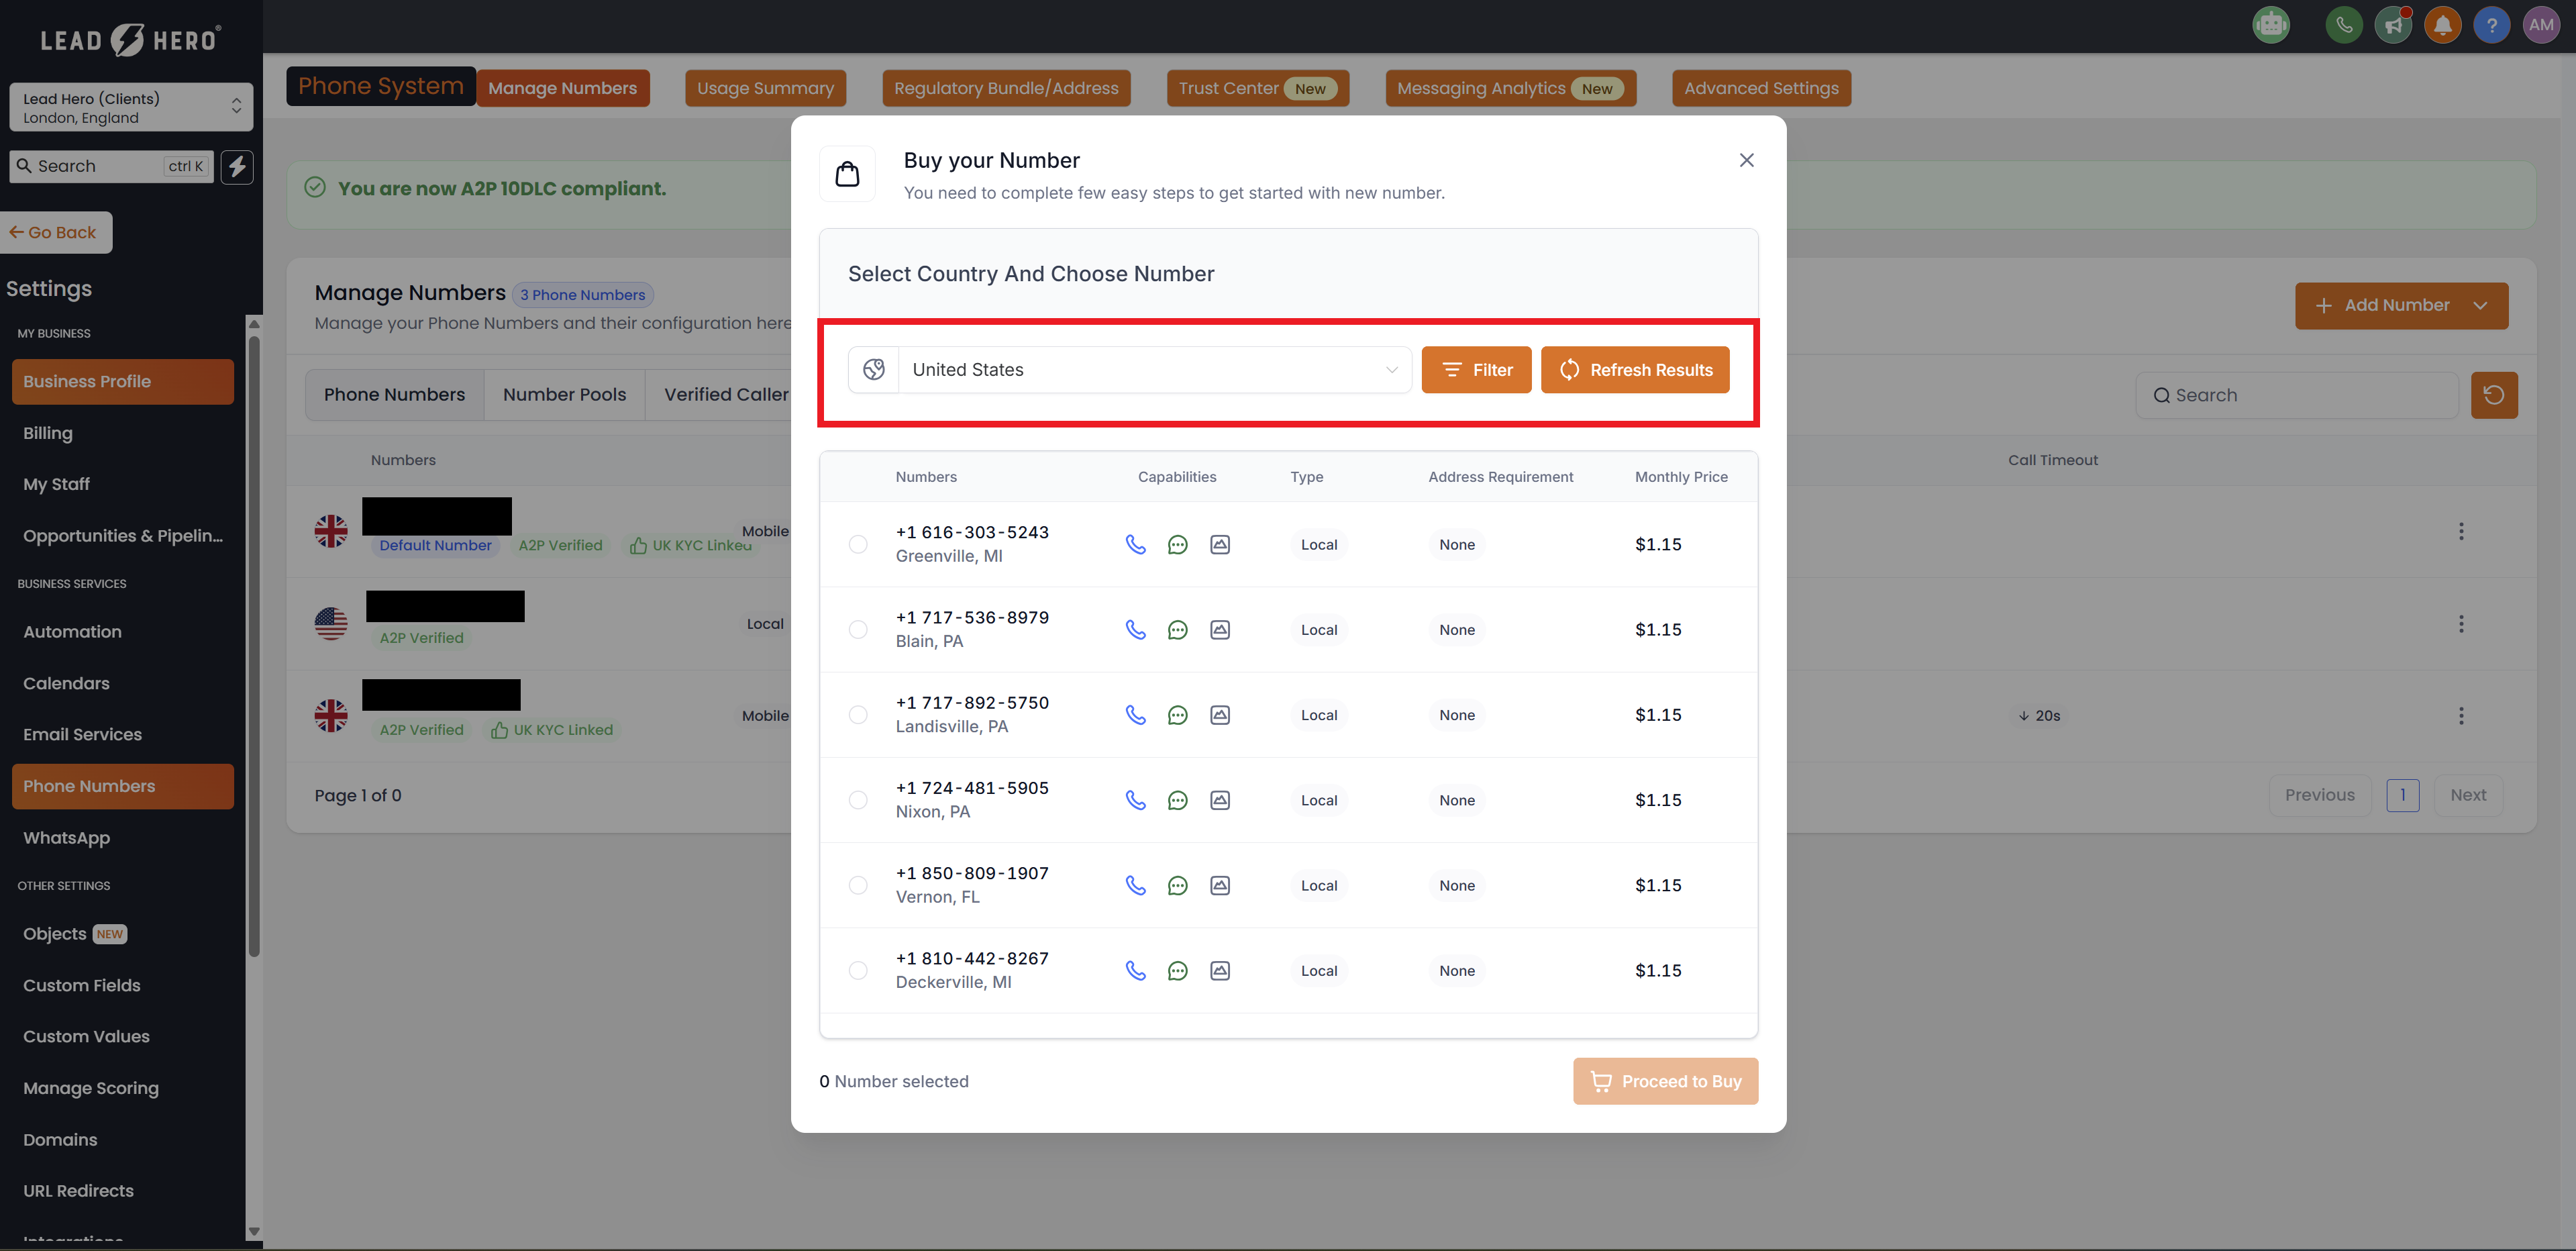
Task: Click the Filter button
Action: [1475, 370]
